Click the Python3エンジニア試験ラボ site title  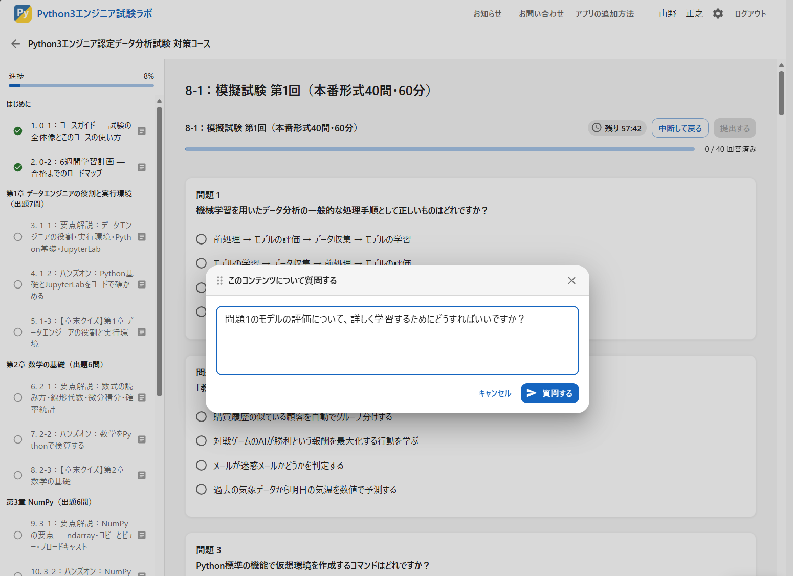tap(95, 14)
